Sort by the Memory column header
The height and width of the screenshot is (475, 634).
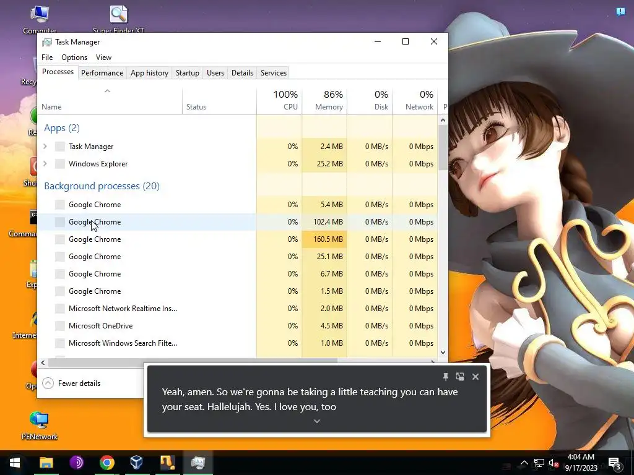point(324,101)
